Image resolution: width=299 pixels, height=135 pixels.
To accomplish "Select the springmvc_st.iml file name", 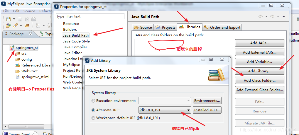I will click(35, 77).
